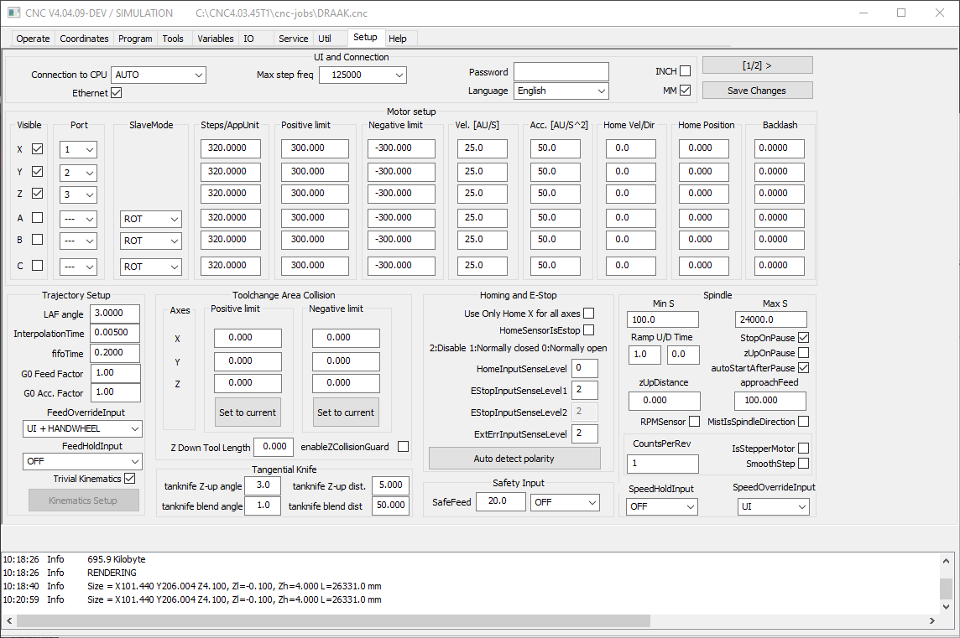This screenshot has height=638, width=960.
Task: Toggle Trivial Kinematics checkbox
Action: coord(130,479)
